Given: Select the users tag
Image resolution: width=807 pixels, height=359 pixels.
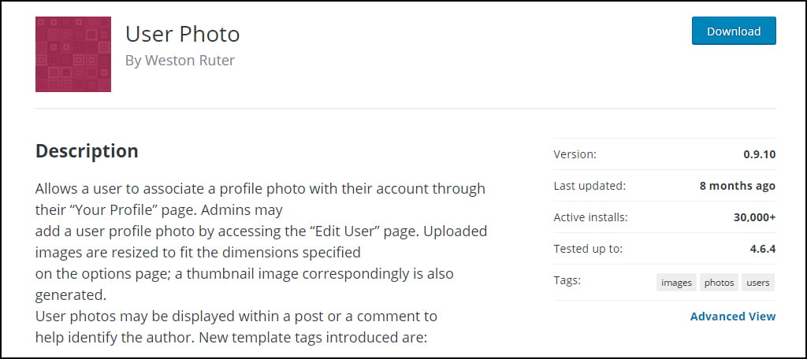Looking at the screenshot, I should (x=758, y=283).
